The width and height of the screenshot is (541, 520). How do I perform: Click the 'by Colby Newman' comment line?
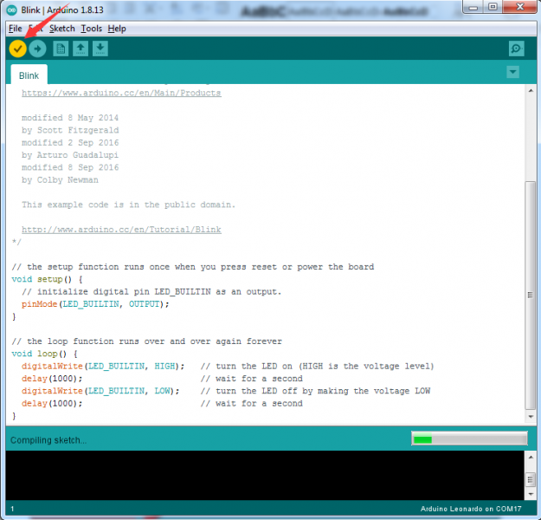point(60,180)
